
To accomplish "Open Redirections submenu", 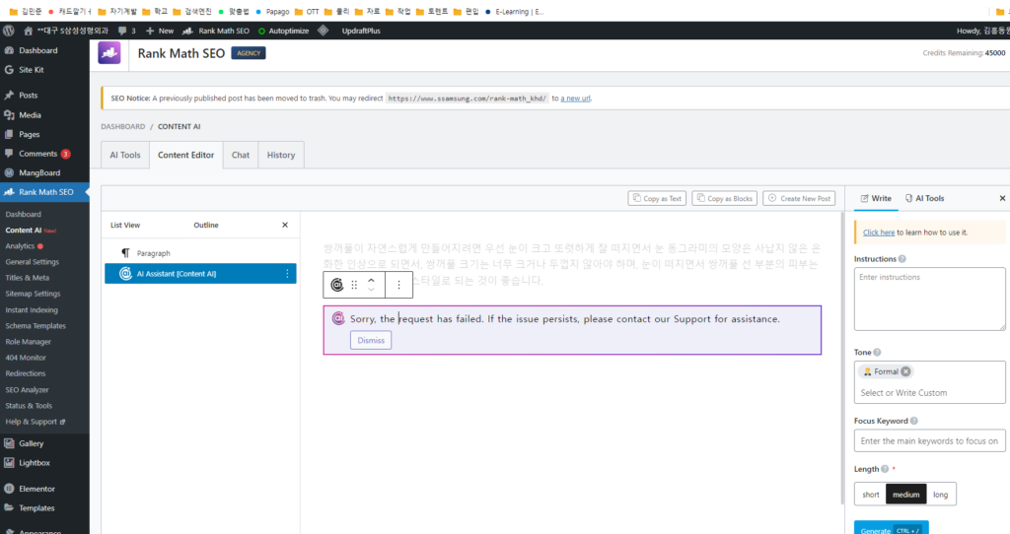I will (26, 373).
